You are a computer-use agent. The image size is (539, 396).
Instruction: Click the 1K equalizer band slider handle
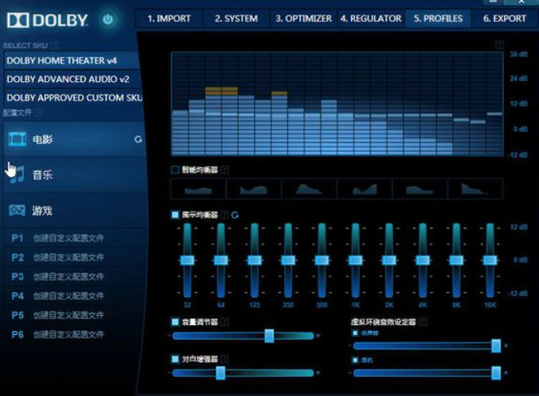(355, 260)
